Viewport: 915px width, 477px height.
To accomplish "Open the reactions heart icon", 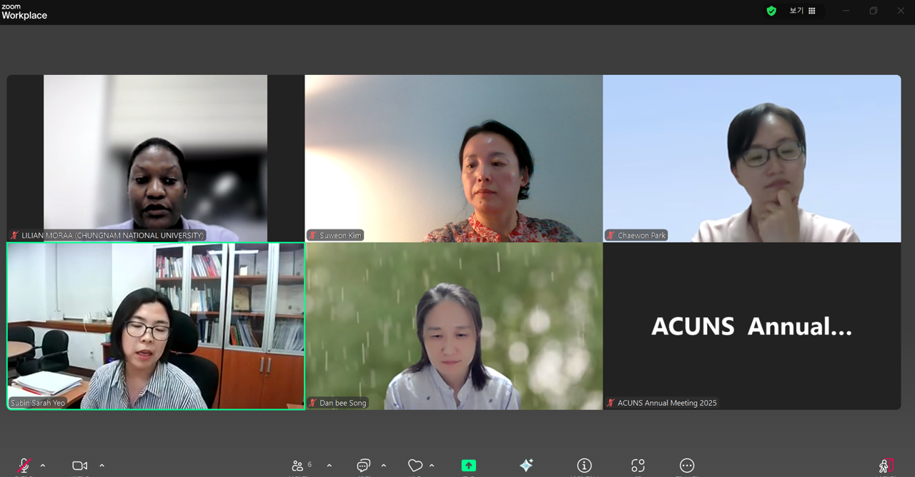I will 415,466.
